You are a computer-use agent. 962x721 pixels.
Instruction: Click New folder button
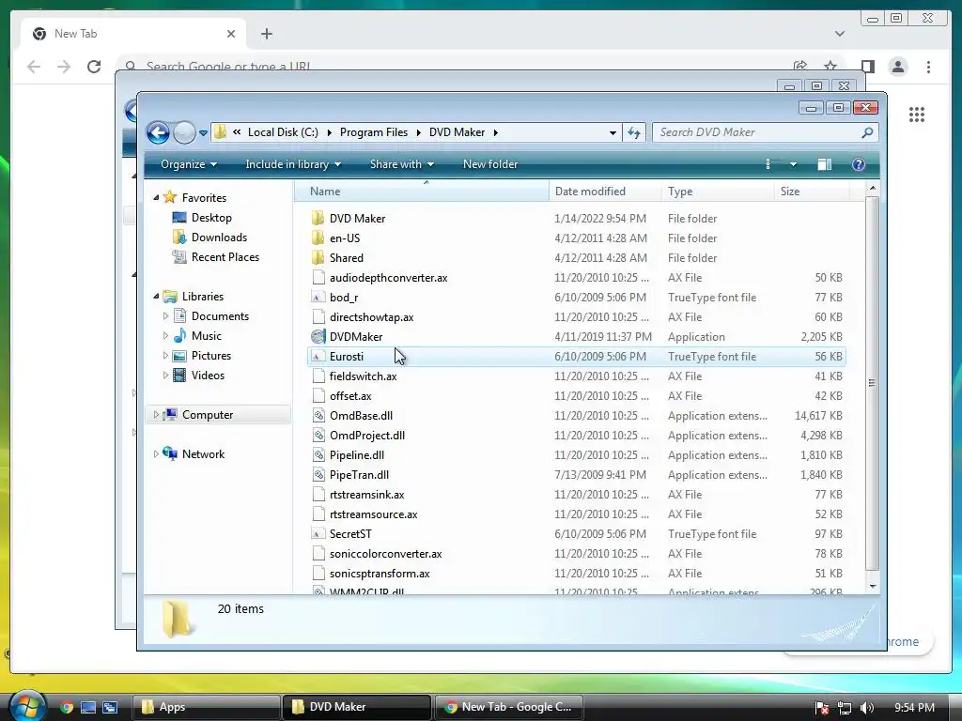coord(490,164)
